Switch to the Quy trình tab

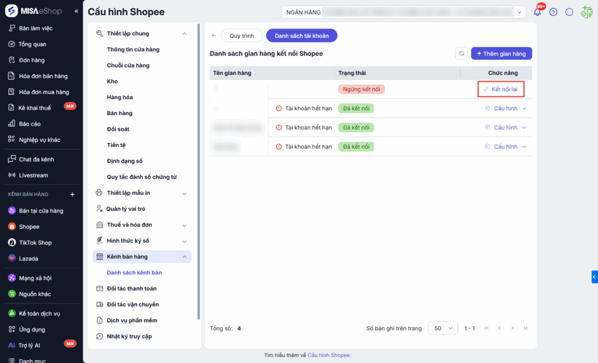pyautogui.click(x=242, y=36)
